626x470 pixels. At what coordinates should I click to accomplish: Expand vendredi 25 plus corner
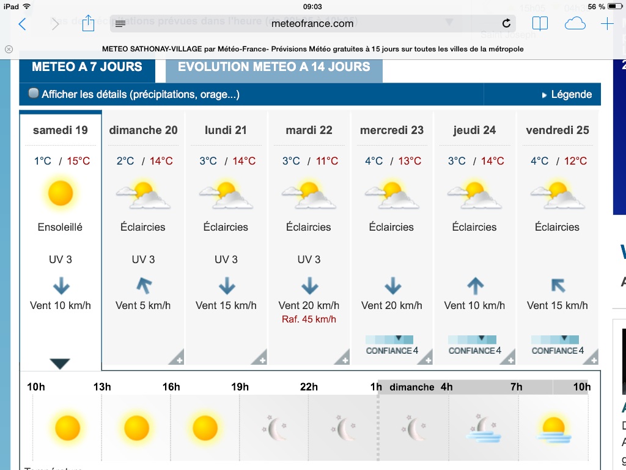(591, 359)
